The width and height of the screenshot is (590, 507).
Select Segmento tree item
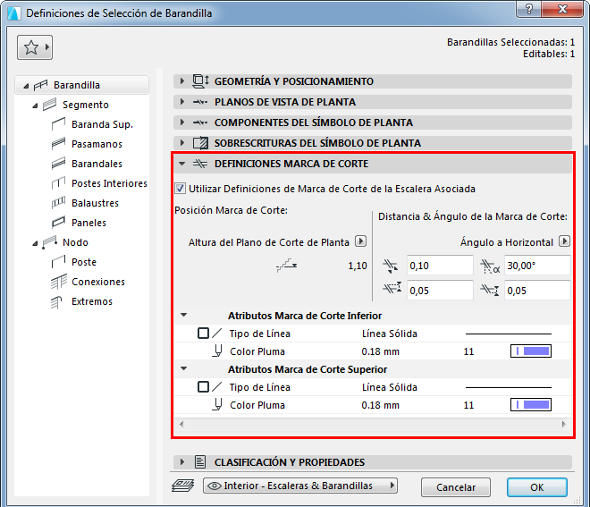tap(86, 105)
